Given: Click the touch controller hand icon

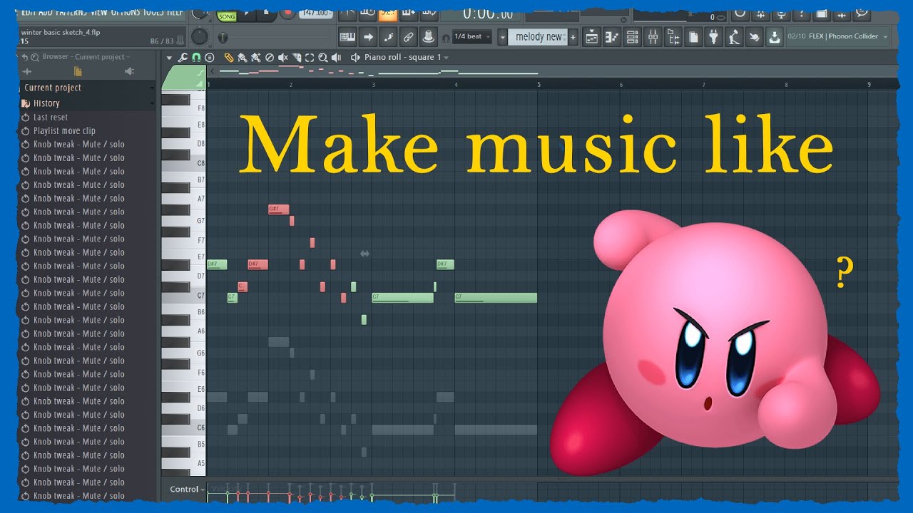Looking at the screenshot, I should [754, 37].
